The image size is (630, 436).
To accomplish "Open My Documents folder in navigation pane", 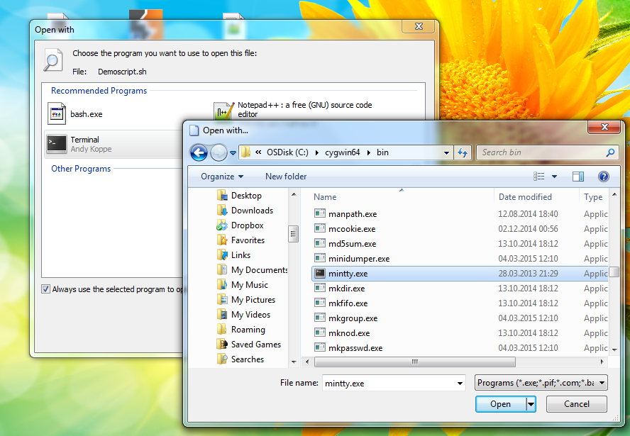I will (252, 270).
